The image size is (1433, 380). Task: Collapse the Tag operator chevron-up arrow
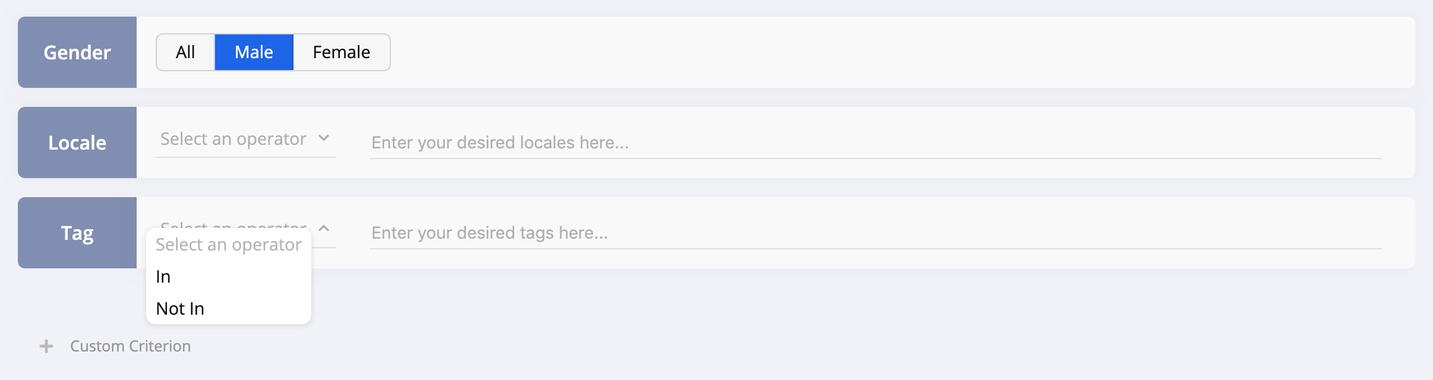coord(324,228)
